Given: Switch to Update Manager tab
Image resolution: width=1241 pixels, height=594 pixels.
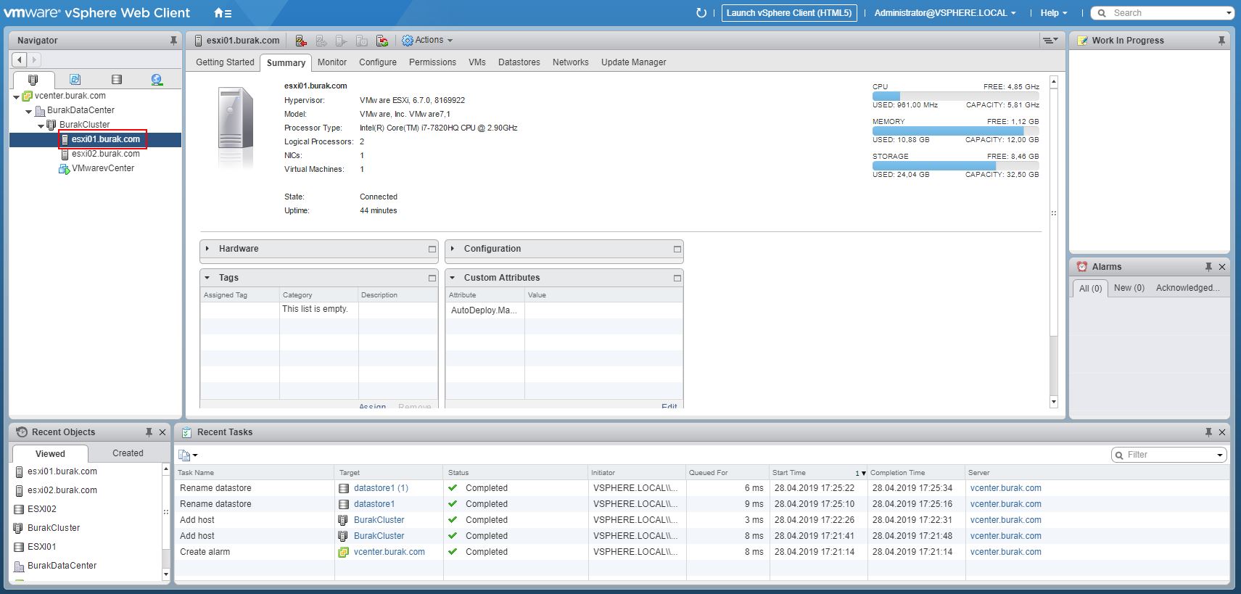Looking at the screenshot, I should pyautogui.click(x=634, y=62).
